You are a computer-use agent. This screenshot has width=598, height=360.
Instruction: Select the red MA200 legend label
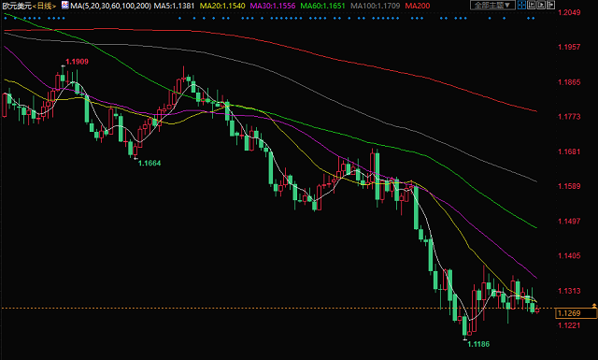(418, 6)
